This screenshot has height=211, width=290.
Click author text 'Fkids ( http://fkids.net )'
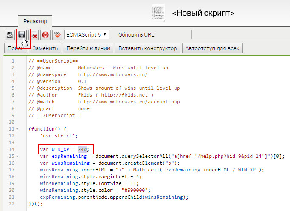(x=115, y=95)
